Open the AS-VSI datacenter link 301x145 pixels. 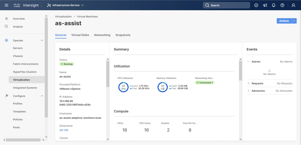[64, 130]
